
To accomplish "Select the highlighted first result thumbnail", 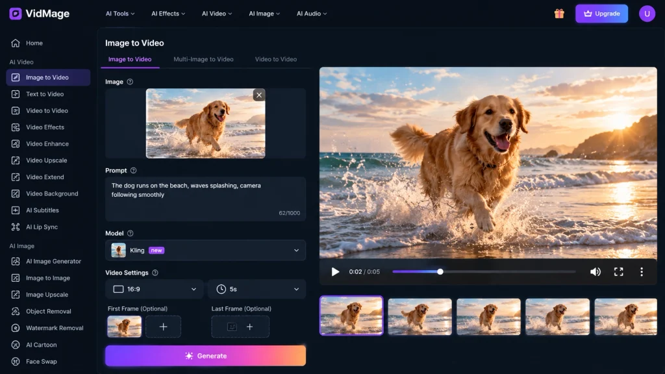I will click(351, 316).
